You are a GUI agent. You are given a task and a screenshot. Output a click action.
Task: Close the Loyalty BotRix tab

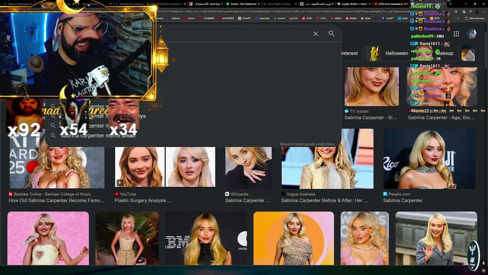(369, 4)
